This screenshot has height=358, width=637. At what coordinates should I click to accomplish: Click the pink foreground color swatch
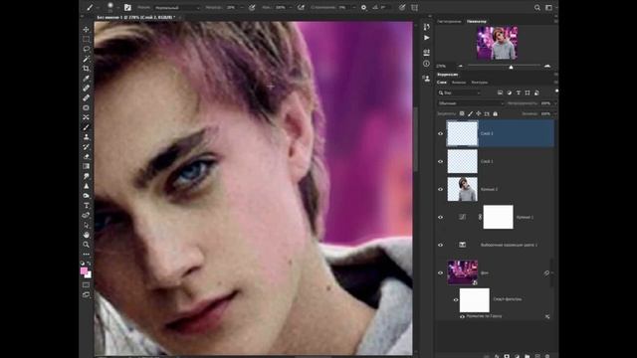[84, 270]
